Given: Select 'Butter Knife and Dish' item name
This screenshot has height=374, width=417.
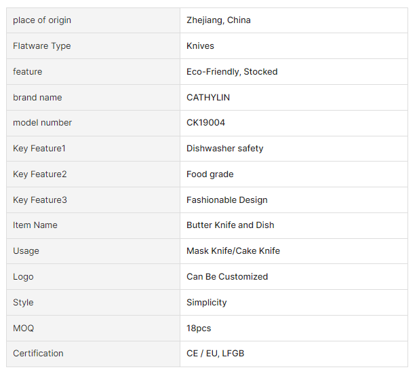Looking at the screenshot, I should tap(230, 225).
